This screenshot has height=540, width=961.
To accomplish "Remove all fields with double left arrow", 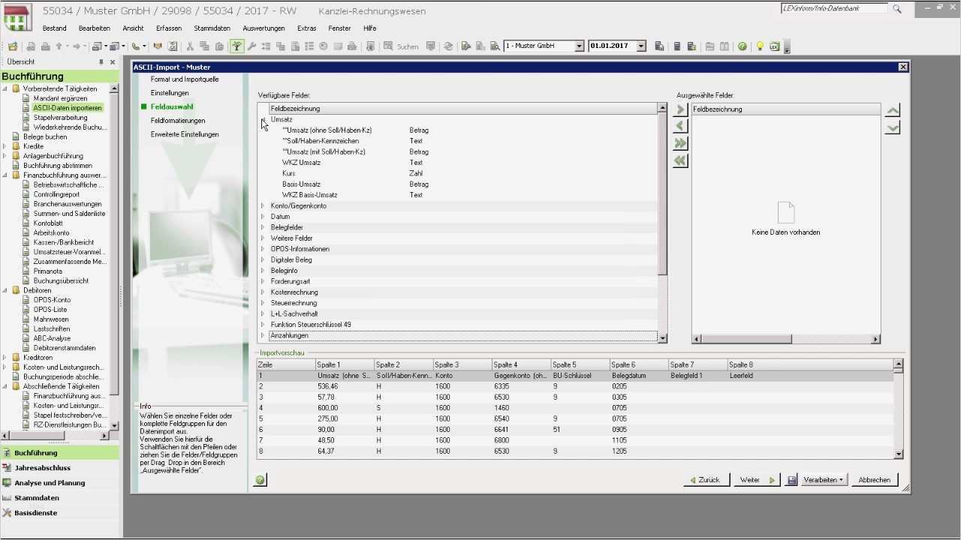I will [681, 160].
